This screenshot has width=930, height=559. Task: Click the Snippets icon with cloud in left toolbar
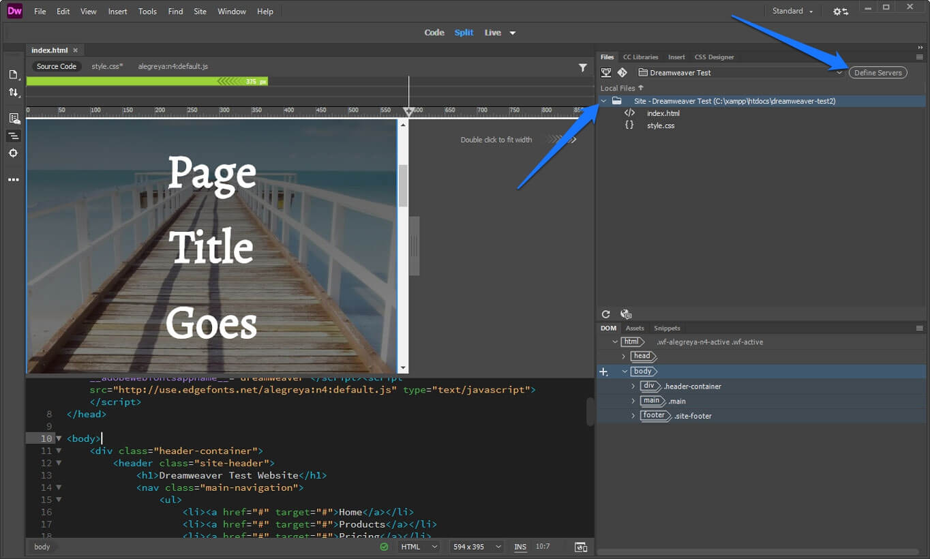14,118
